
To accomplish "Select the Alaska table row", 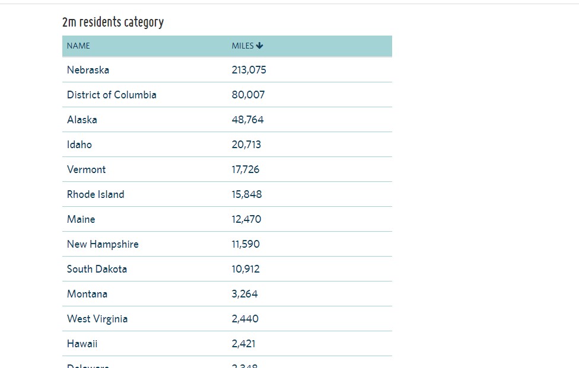I will (227, 120).
